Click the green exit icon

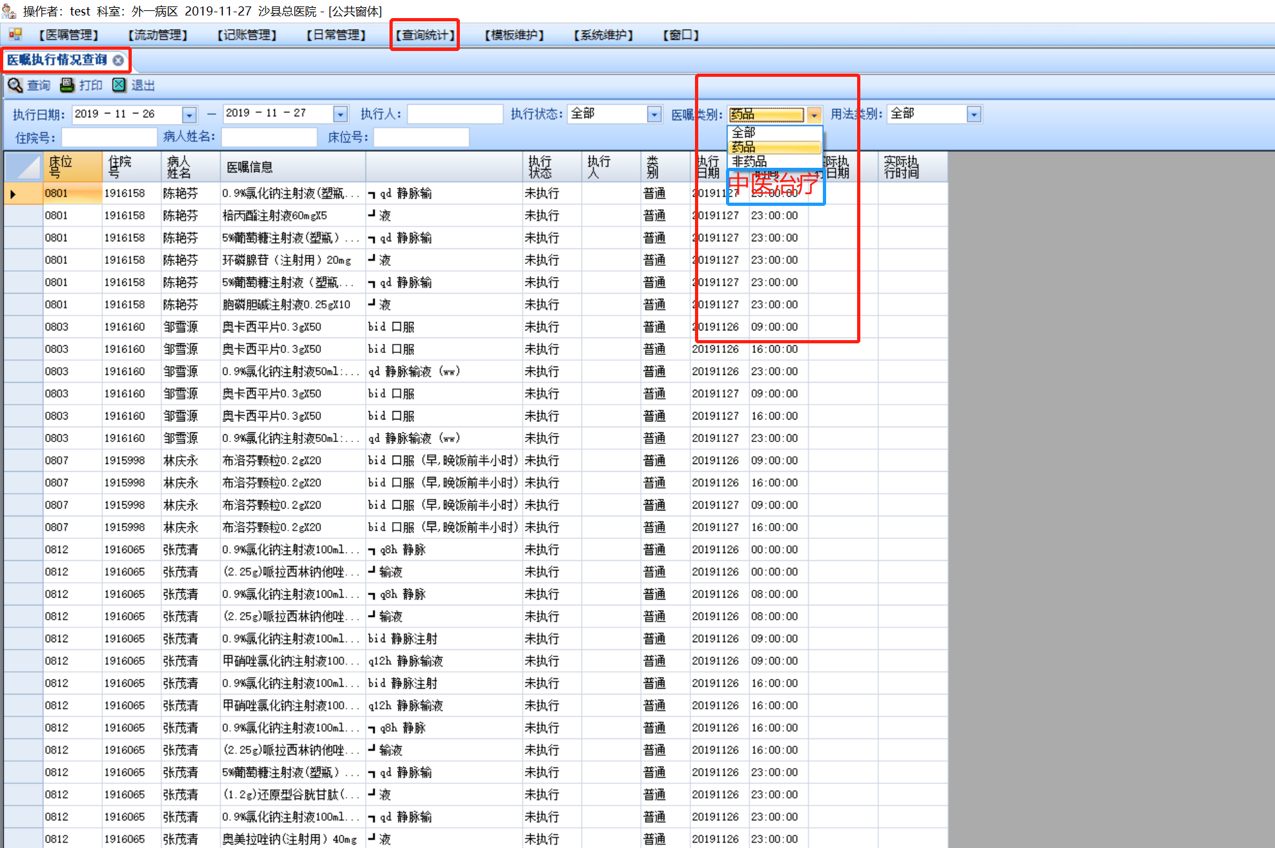click(119, 85)
